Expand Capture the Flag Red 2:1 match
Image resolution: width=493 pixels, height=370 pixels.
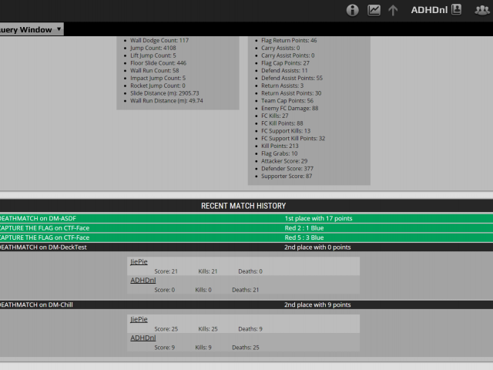(246, 228)
